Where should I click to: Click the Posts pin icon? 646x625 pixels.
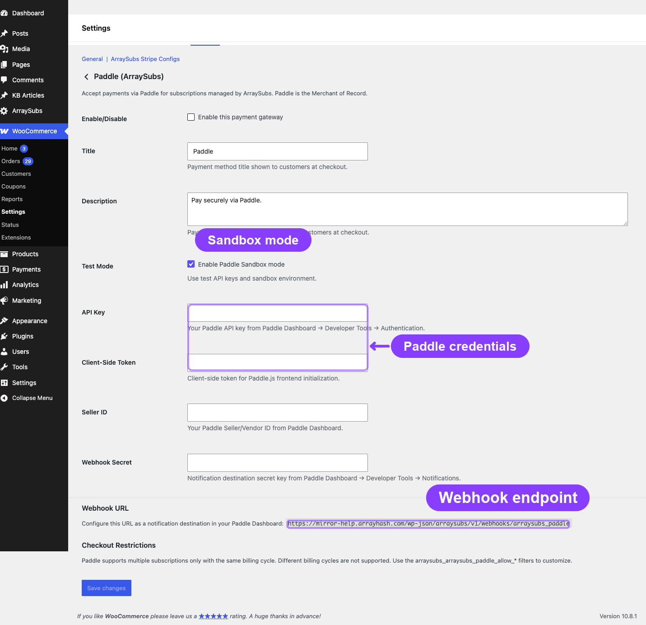click(4, 33)
